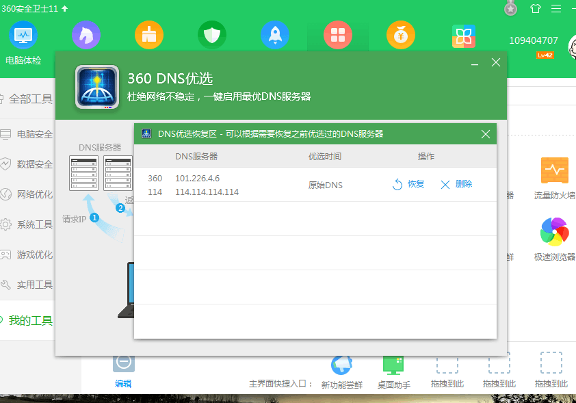Click the 新功能尝鲜 new features icon

(x=341, y=366)
